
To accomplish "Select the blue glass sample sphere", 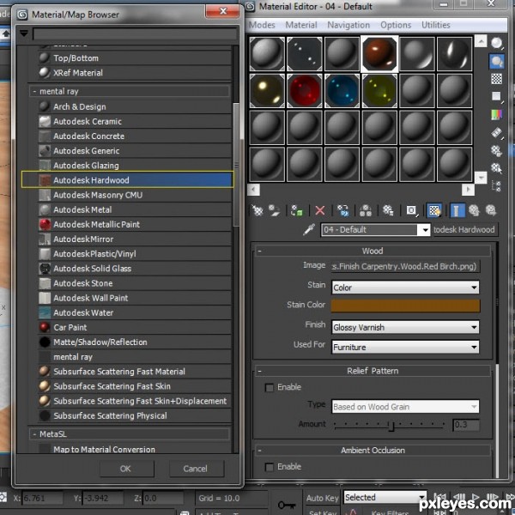I will [342, 91].
